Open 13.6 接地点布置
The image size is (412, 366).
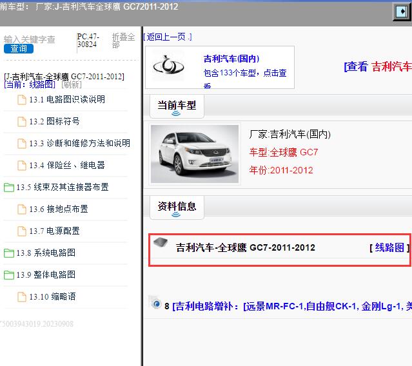pos(59,209)
